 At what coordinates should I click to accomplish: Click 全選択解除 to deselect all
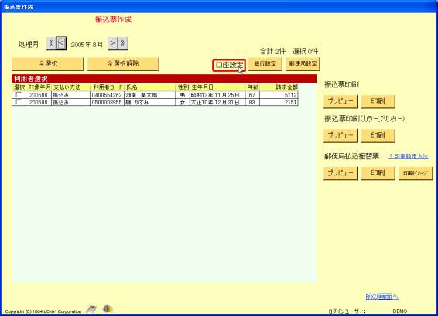click(123, 64)
